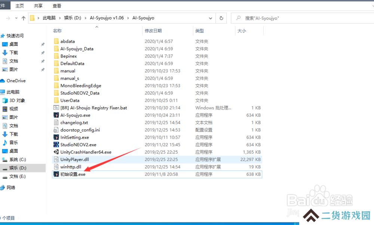Unpin 桌面 via its pin icon
This screenshot has width=374, height=225.
pyautogui.click(x=43, y=44)
